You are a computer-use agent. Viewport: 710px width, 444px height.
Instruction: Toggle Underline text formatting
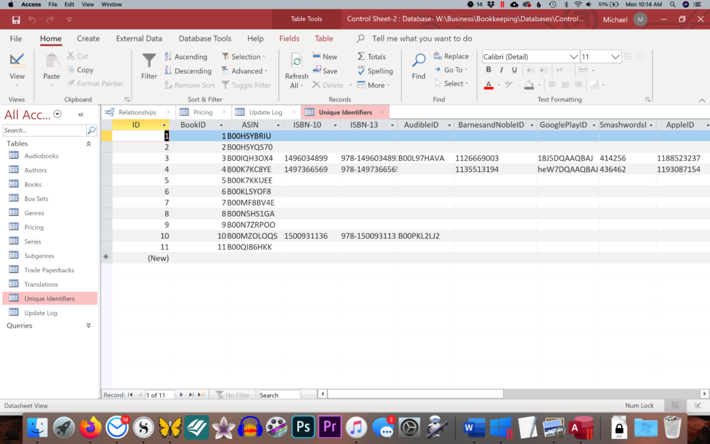(x=514, y=70)
